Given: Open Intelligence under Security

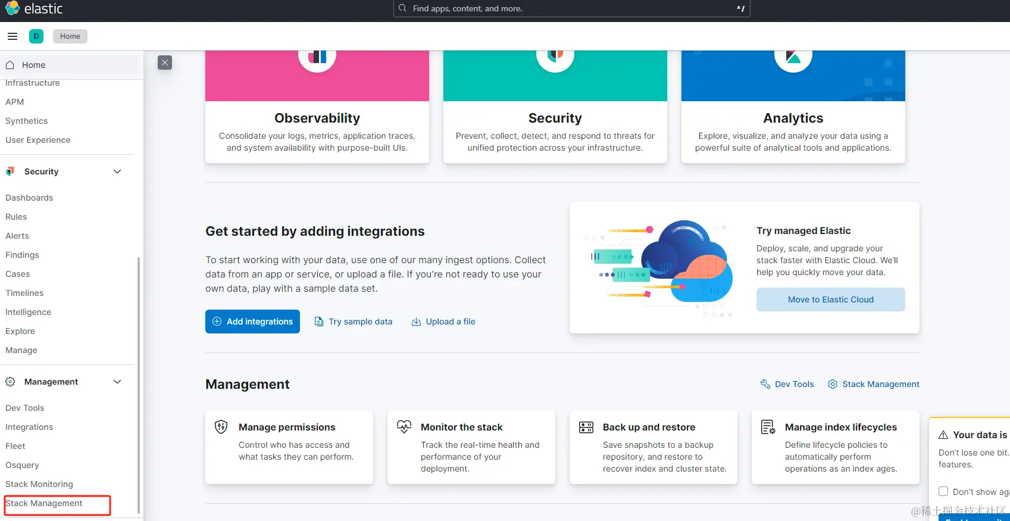Looking at the screenshot, I should coord(29,312).
